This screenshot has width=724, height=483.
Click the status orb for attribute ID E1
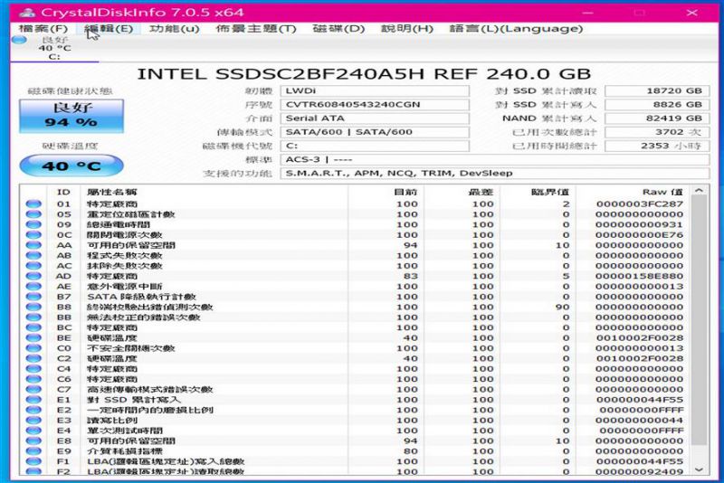click(x=33, y=400)
